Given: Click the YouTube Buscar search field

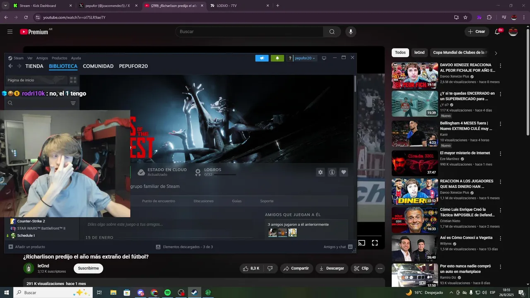Looking at the screenshot, I should [250, 32].
